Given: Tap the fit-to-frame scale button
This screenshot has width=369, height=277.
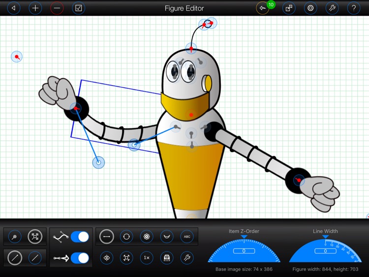Looking at the screenshot, I should tap(126, 258).
